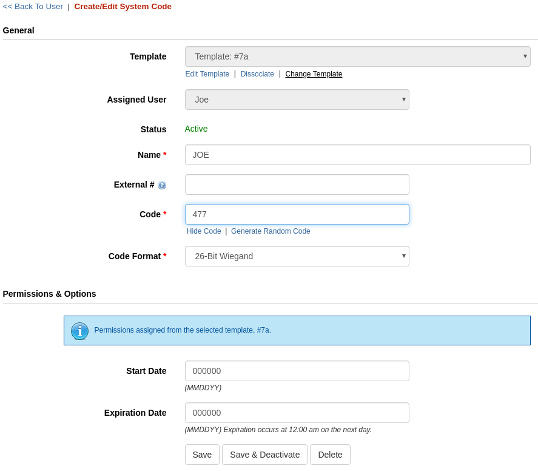Click the Edit Template link

pos(207,74)
